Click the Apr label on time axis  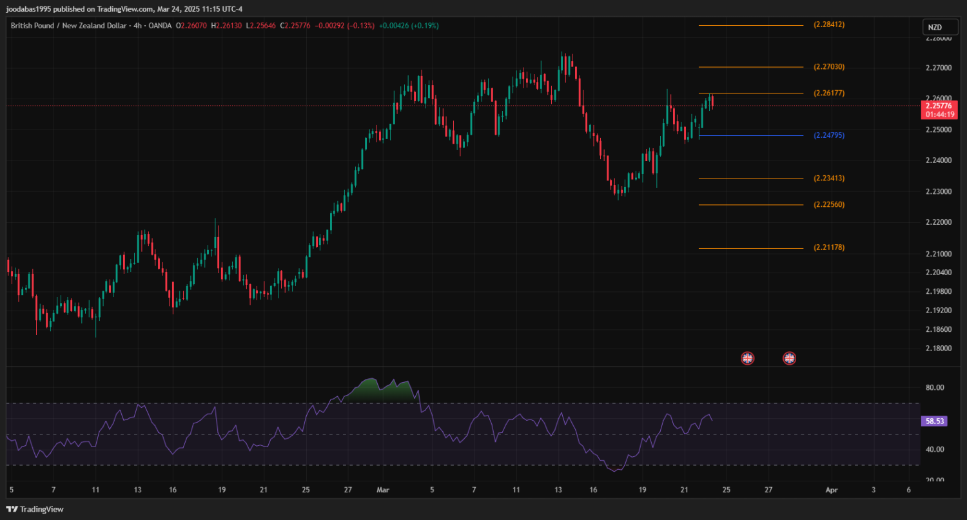click(x=832, y=490)
